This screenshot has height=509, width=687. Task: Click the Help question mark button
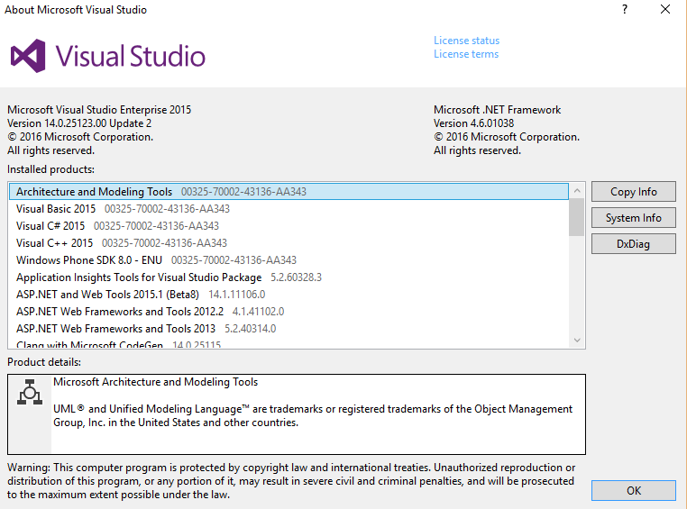point(625,10)
